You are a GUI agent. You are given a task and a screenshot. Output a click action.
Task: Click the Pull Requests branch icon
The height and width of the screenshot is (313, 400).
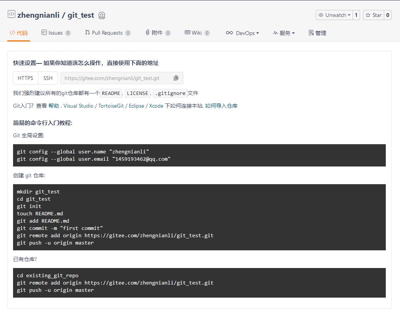[88, 32]
